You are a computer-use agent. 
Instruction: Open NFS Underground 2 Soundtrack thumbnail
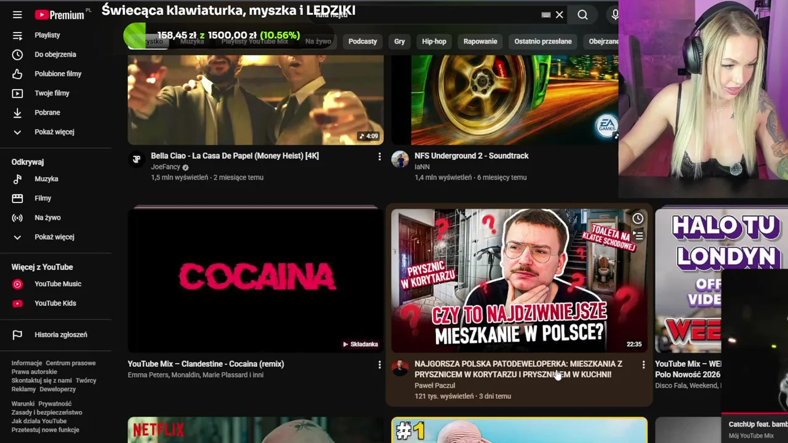(x=505, y=100)
